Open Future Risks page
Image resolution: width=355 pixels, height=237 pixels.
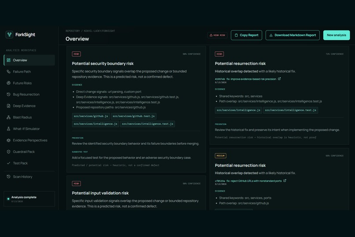coord(29,83)
